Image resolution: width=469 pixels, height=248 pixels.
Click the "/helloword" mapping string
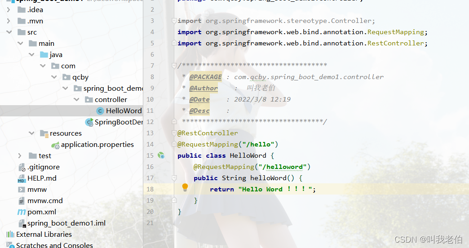283,167
